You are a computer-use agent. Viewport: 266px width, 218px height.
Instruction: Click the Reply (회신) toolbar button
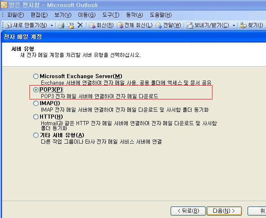click(101, 25)
